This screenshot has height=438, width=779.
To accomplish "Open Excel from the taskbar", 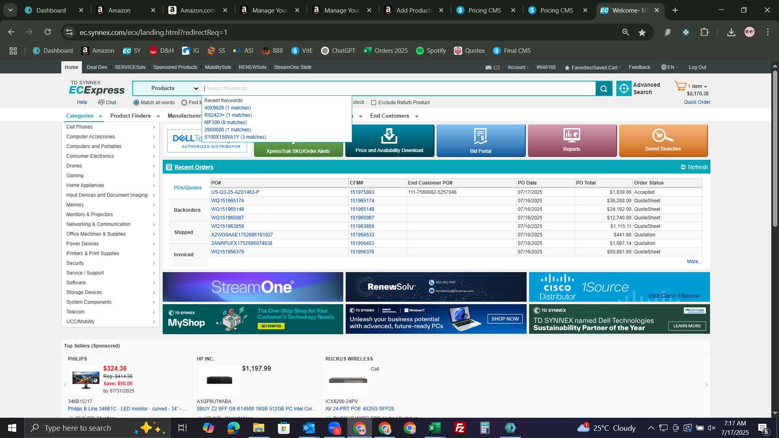I will [435, 428].
